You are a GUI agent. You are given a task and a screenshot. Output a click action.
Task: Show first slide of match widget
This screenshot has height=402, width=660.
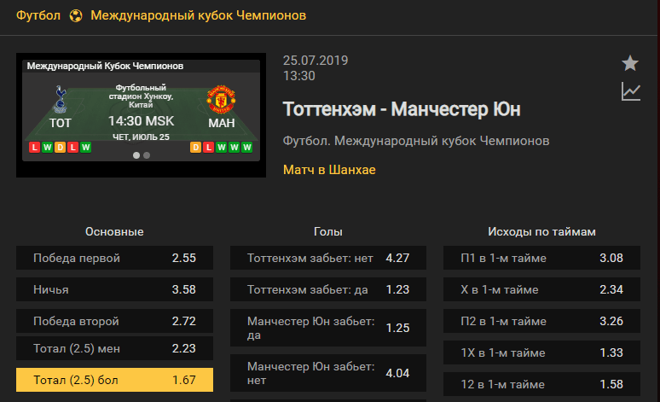[136, 155]
